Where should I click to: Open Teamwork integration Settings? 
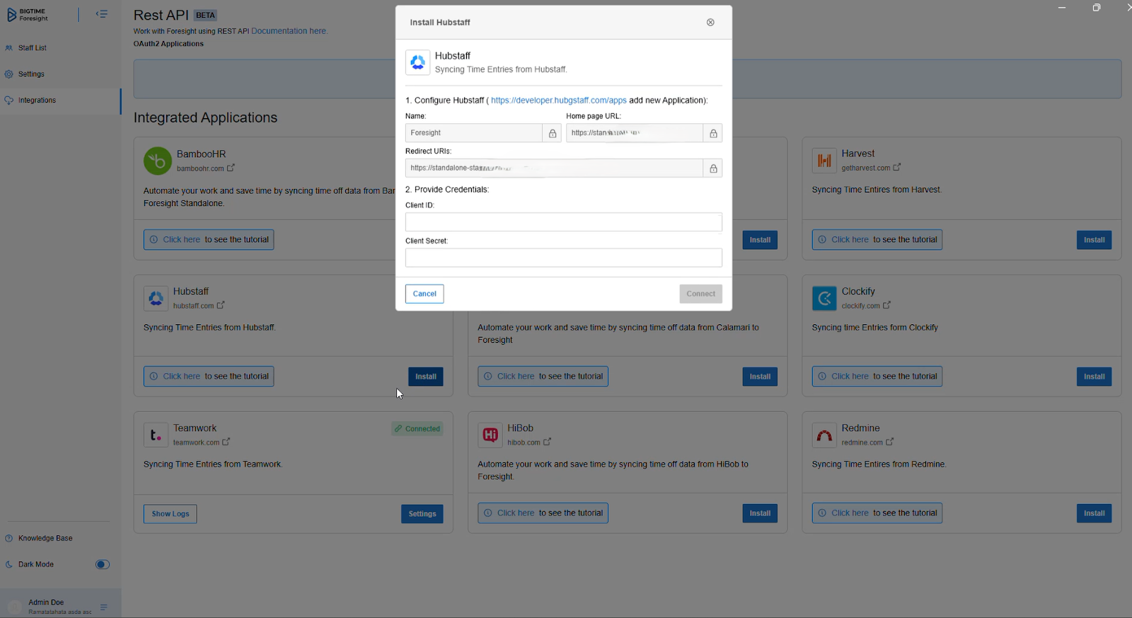(422, 514)
